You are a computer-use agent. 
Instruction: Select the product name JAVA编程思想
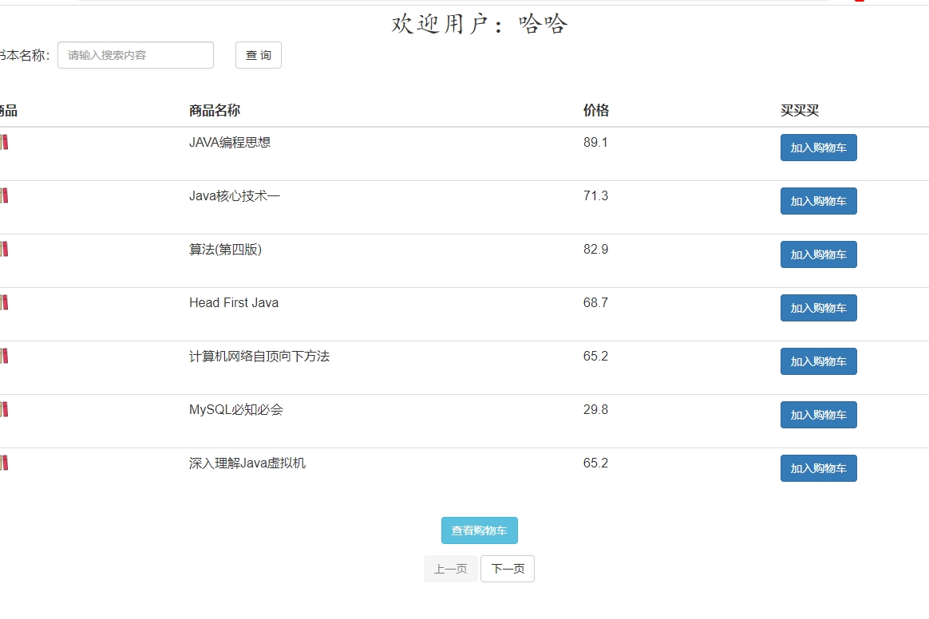(x=230, y=142)
